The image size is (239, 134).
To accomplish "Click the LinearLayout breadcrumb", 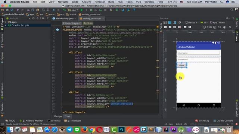I will click(72, 23).
